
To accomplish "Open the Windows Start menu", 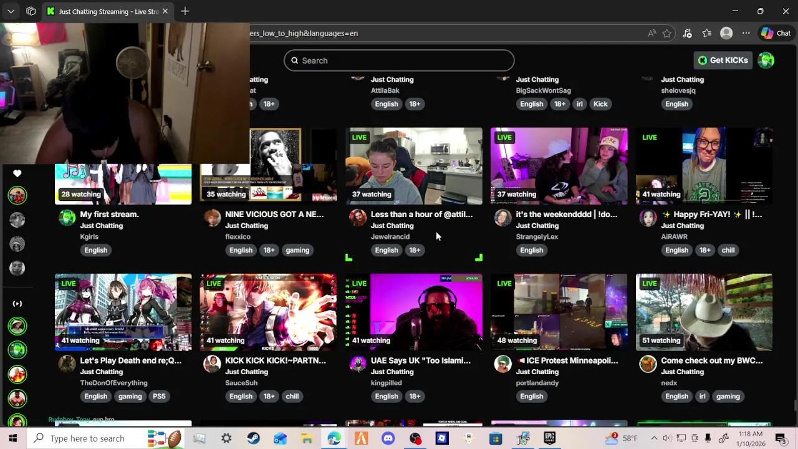I will 12,438.
